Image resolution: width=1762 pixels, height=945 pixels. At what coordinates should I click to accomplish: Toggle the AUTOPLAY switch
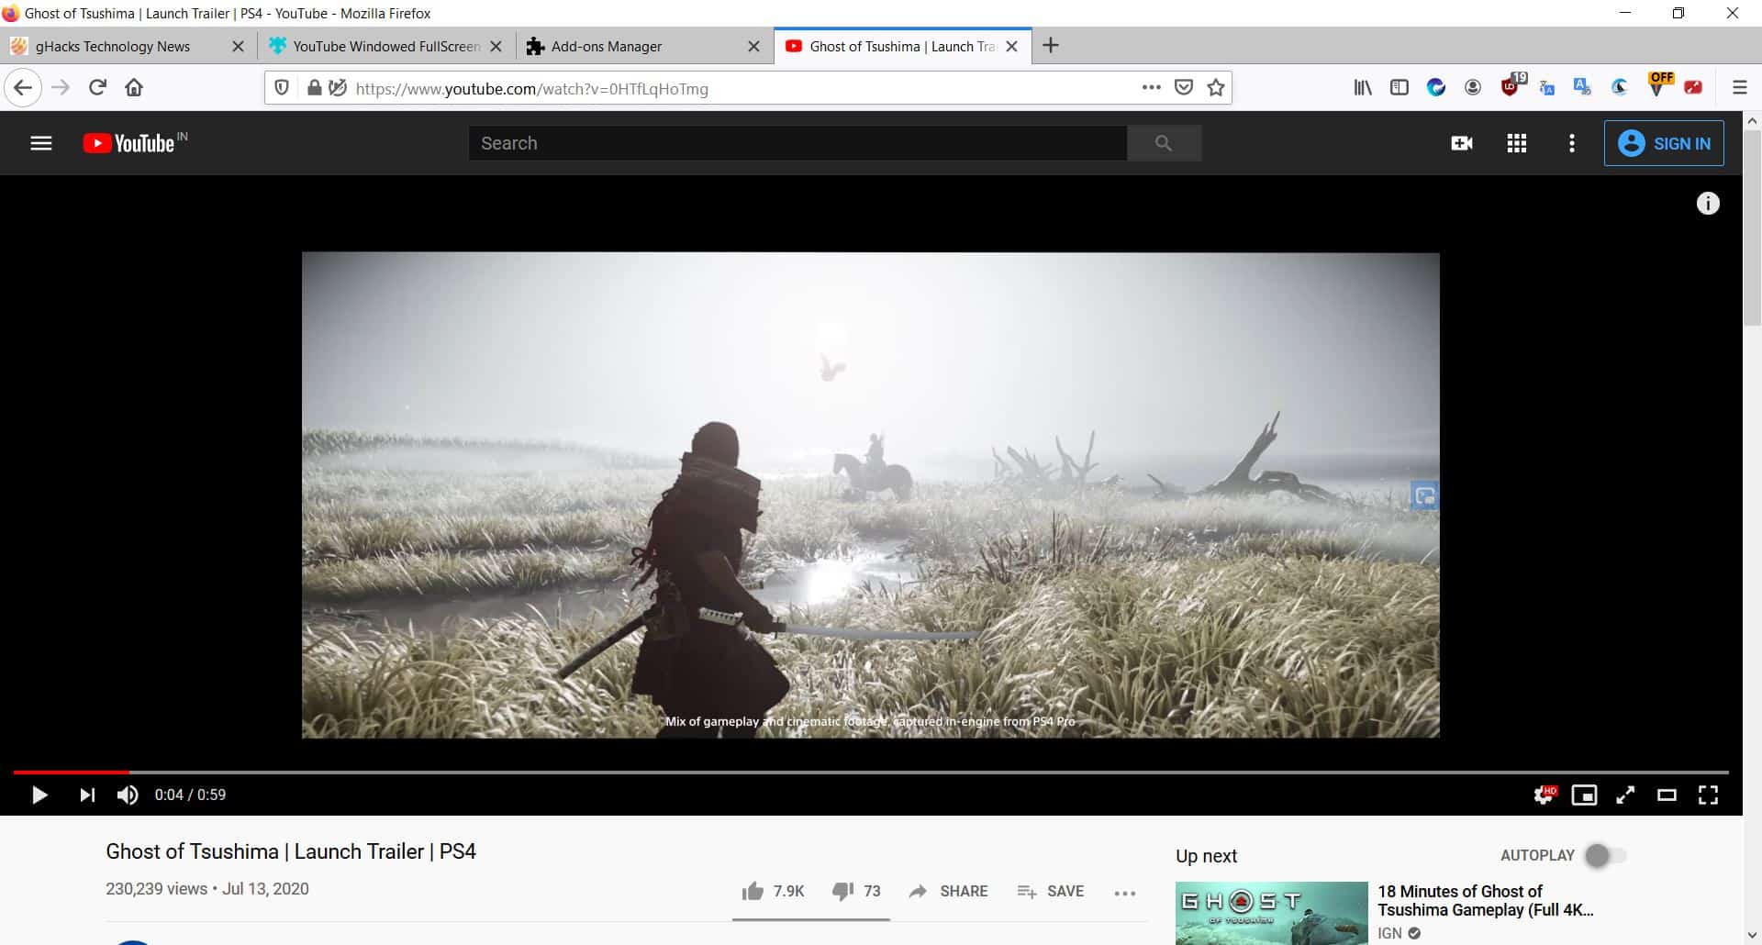[1605, 855]
